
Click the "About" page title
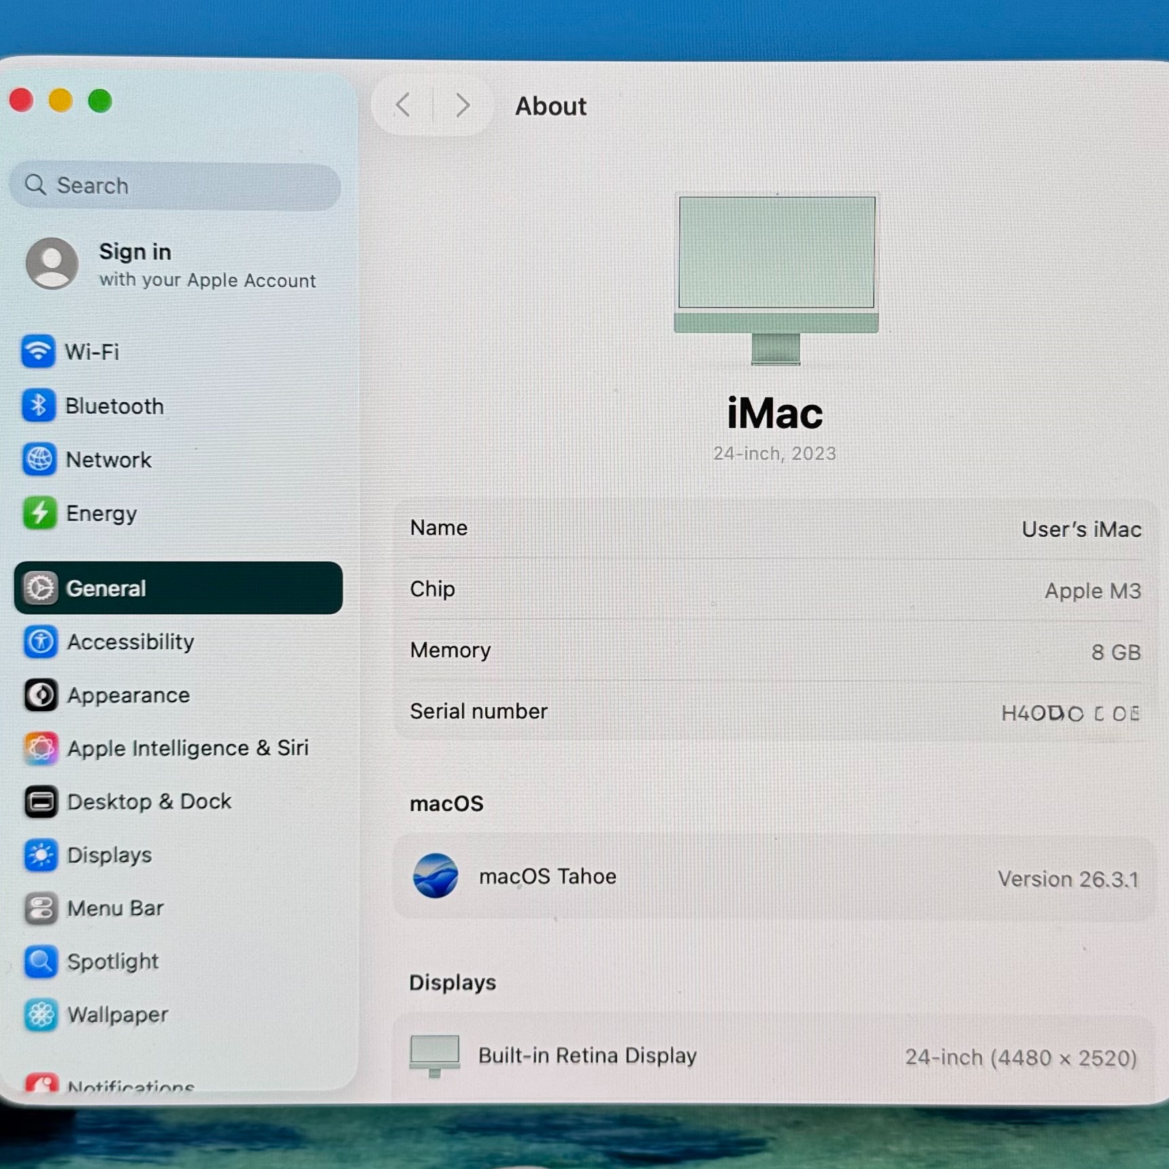(x=550, y=106)
